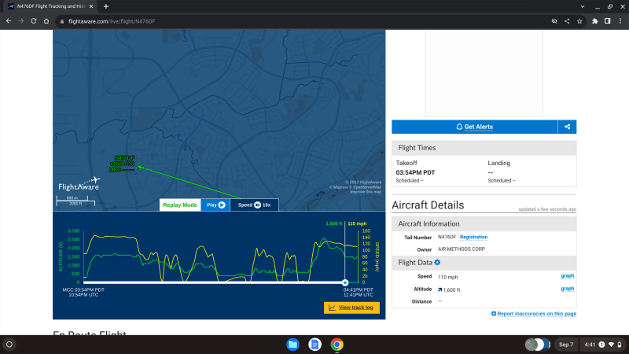
Task: Click the browser forward arrow
Action: point(21,21)
